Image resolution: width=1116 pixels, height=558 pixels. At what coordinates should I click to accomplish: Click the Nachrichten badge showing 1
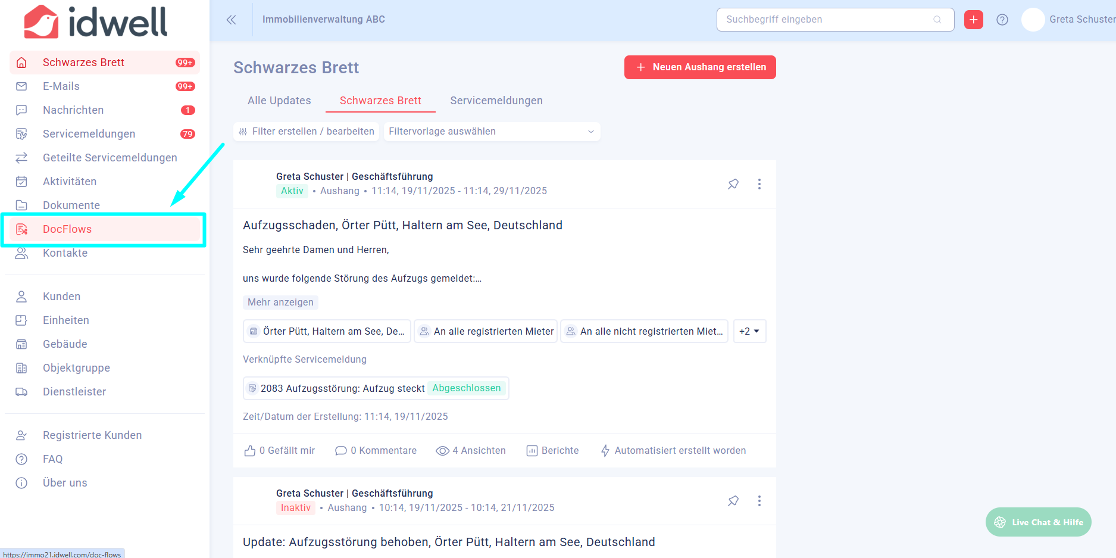(x=187, y=110)
